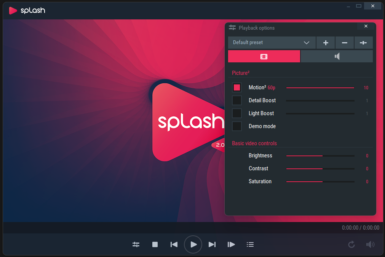Click the Light Boost label
Viewport: 385px width, 257px height.
[261, 113]
